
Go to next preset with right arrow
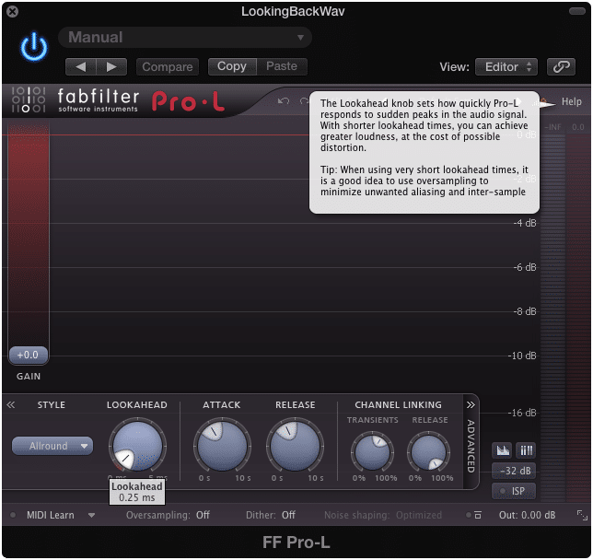tap(111, 67)
